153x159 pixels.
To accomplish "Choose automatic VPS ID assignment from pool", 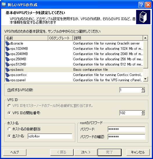I will [x=9, y=106].
